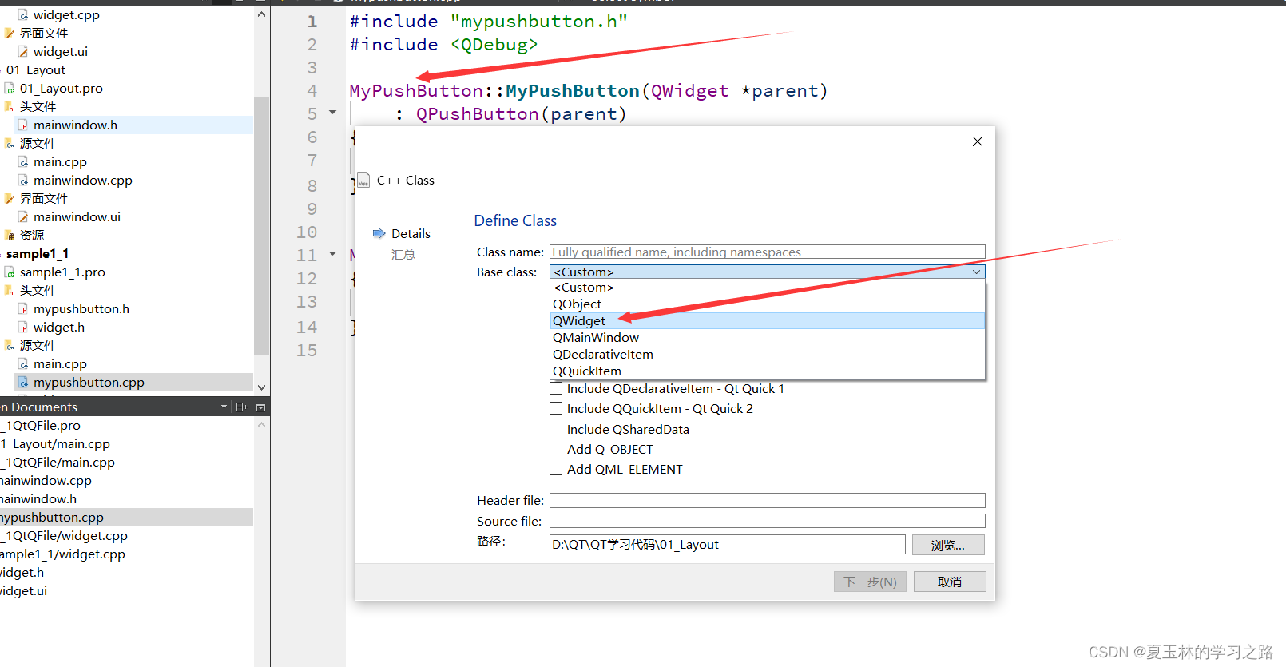Collapse the Base class combo box
This screenshot has width=1286, height=667.
tap(976, 272)
